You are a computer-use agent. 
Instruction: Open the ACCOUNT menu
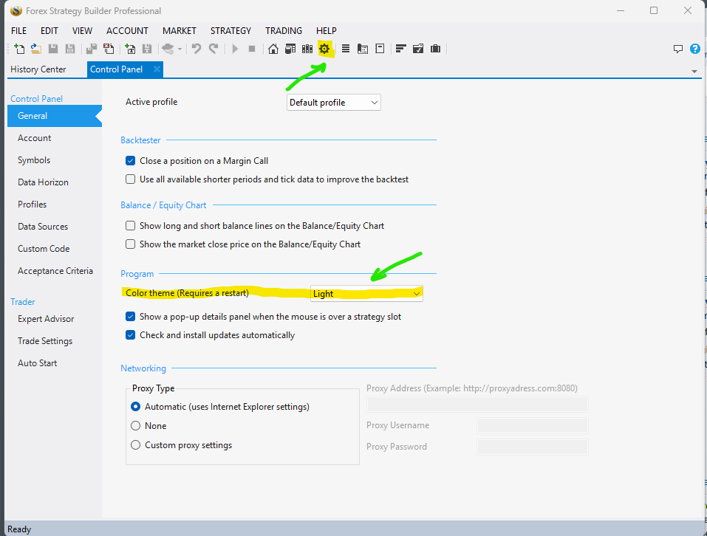tap(127, 30)
